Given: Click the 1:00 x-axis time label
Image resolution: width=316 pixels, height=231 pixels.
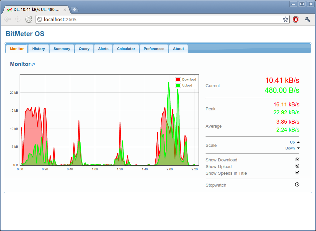Looking at the screenshot, I should click(95, 169).
